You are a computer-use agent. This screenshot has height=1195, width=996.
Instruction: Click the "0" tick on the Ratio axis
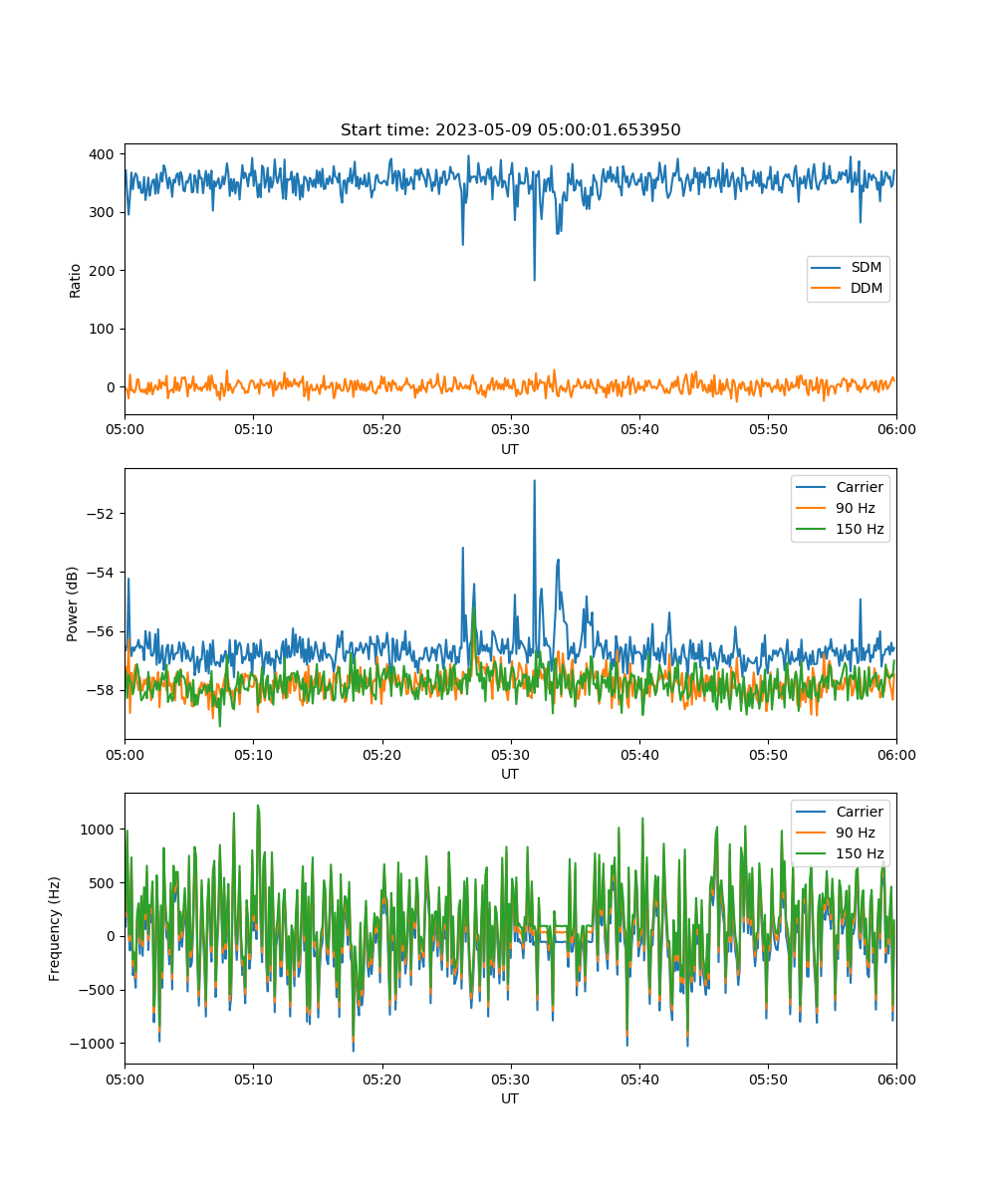[x=113, y=387]
